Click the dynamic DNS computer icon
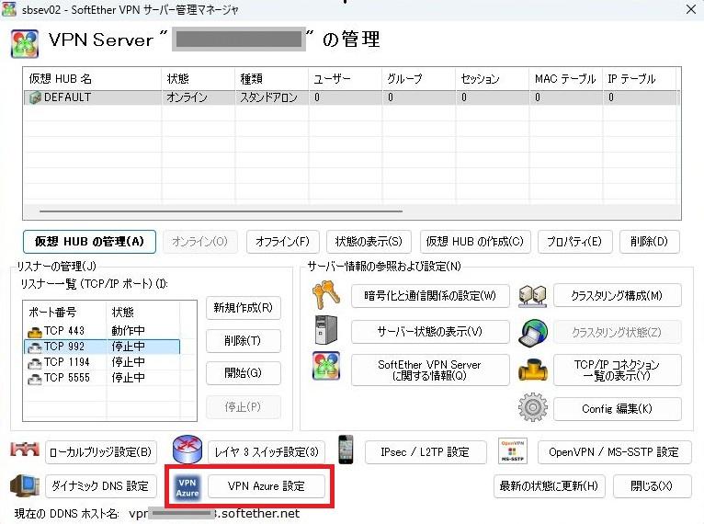704x524 pixels. pyautogui.click(x=24, y=485)
